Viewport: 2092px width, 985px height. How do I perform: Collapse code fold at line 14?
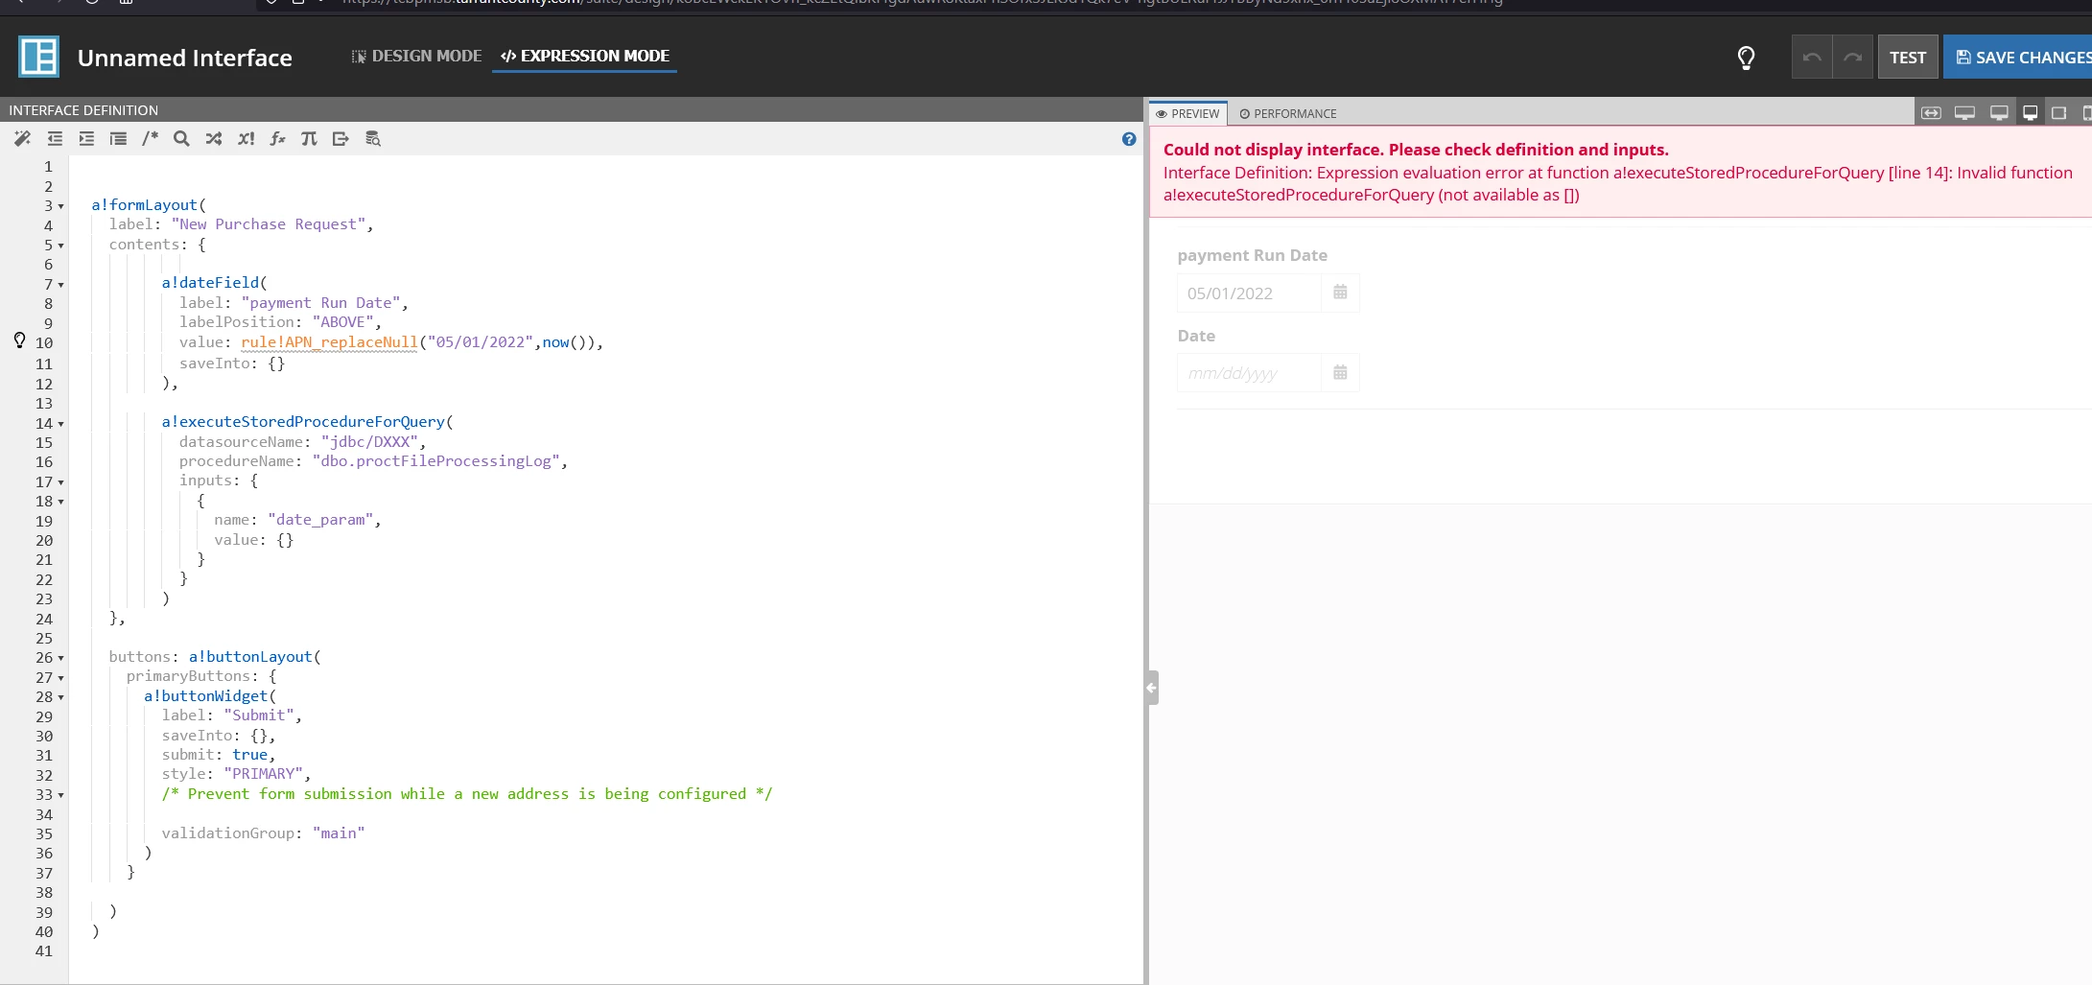pos(61,424)
